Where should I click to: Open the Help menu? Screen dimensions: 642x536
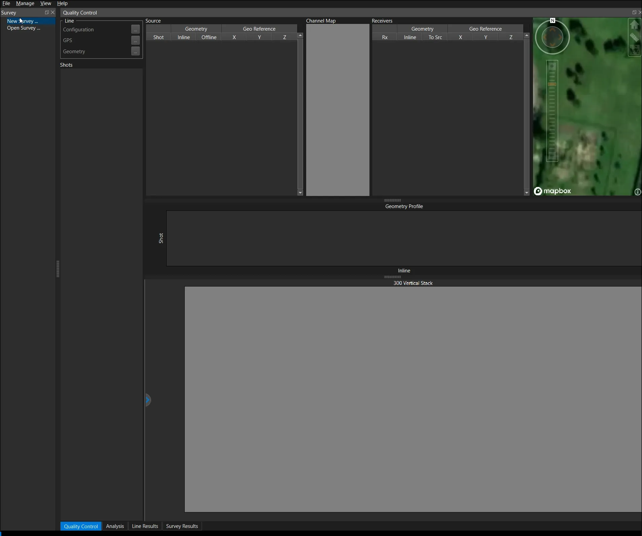[x=62, y=3]
